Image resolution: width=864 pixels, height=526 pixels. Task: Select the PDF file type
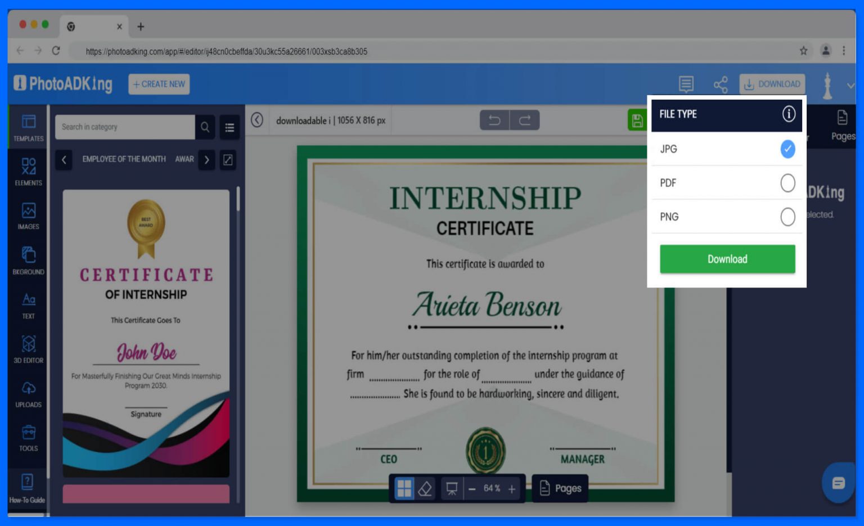(x=787, y=183)
